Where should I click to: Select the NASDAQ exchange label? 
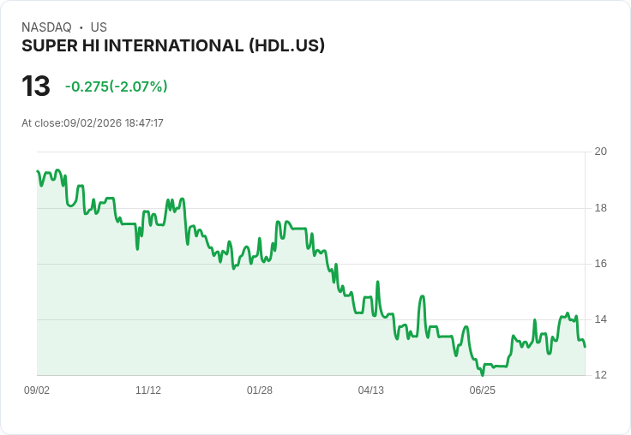tap(46, 27)
